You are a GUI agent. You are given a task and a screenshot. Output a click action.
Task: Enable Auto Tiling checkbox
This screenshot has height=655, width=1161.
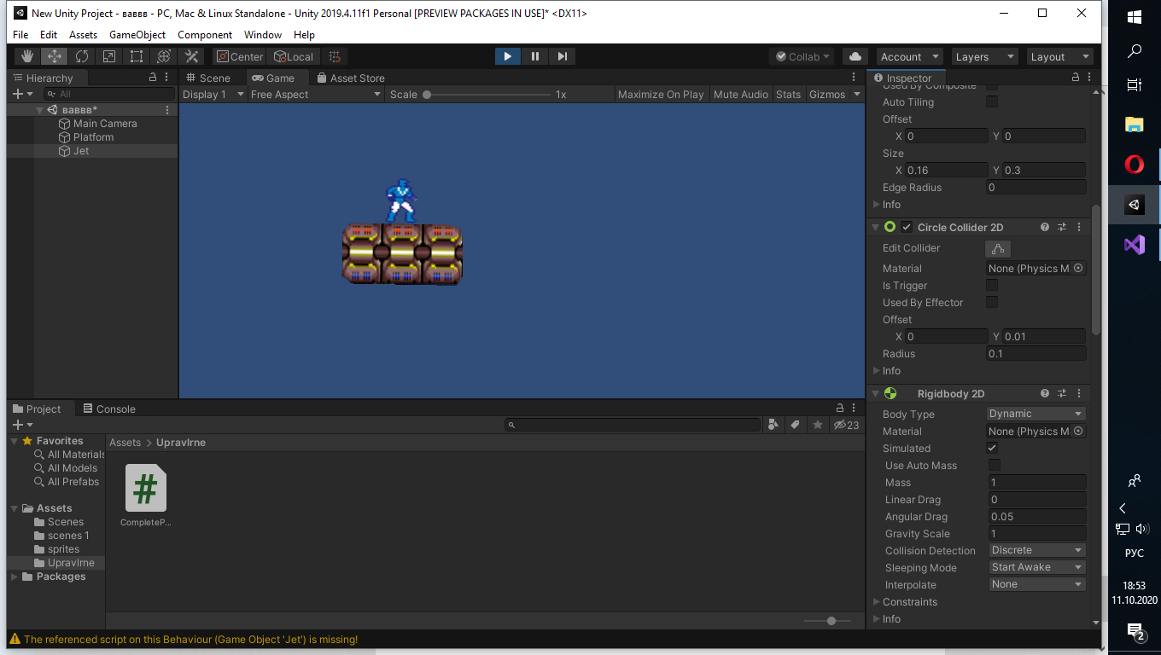click(992, 101)
